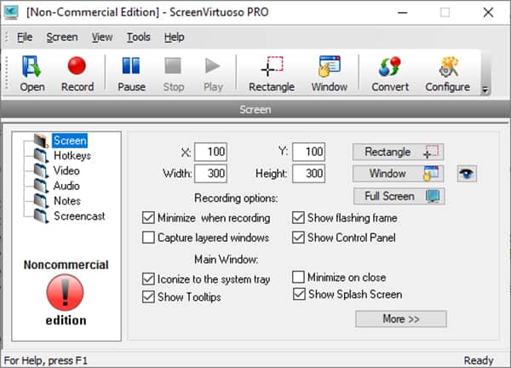Click the Screencast tree item icon
511x368 pixels.
(42, 216)
